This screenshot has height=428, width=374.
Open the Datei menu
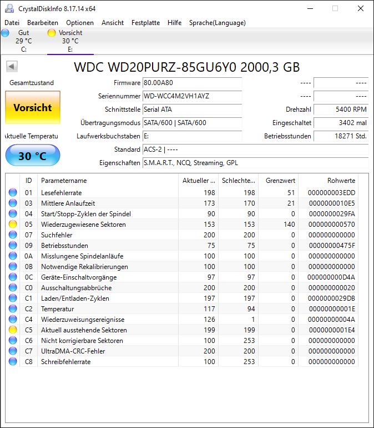coord(12,23)
